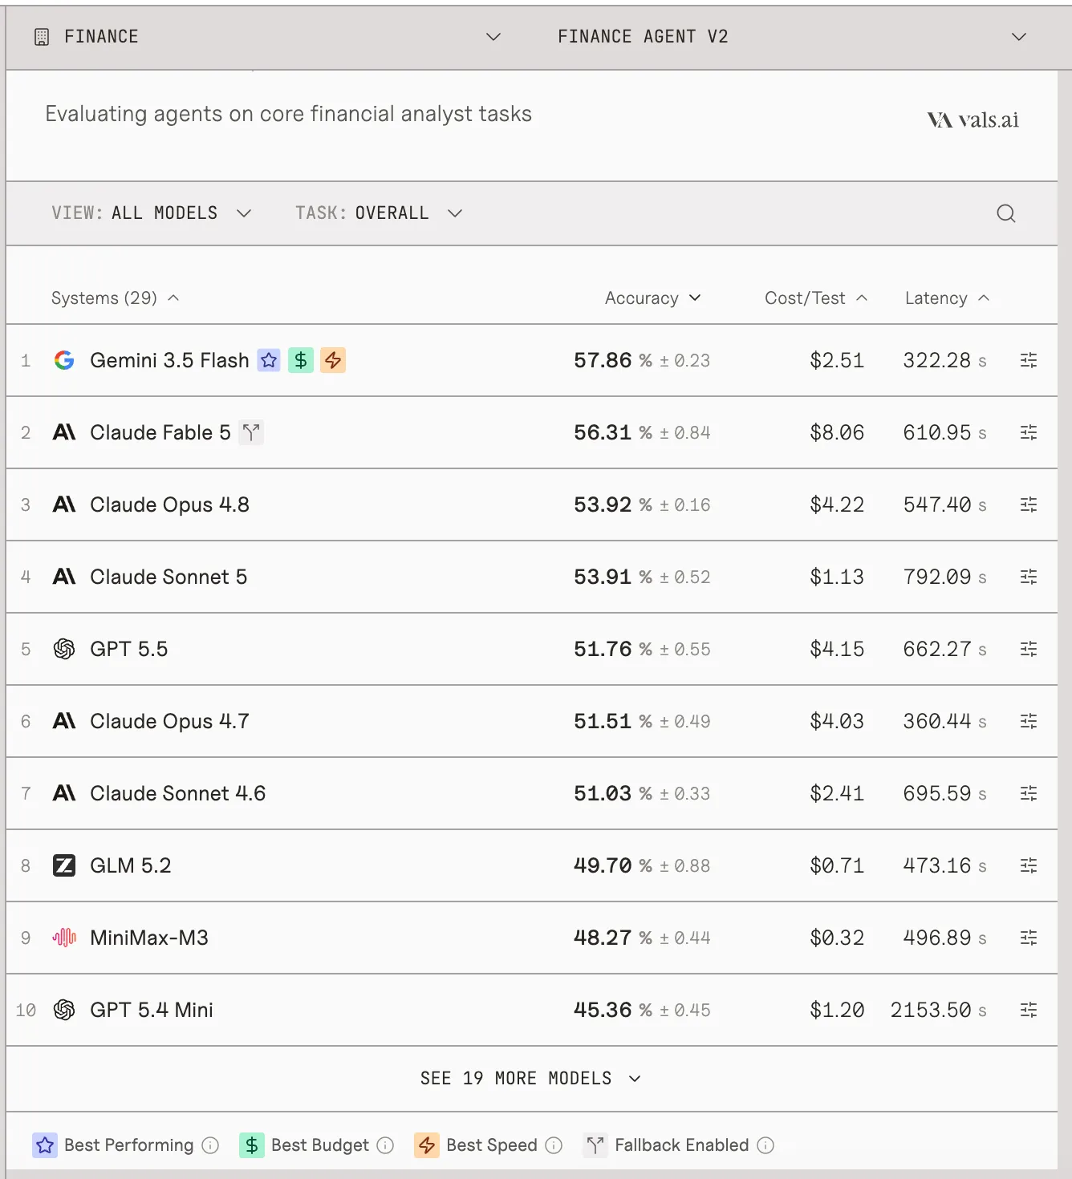
Task: Open the Finance Agent V2 benchmark dropdown
Action: click(792, 37)
